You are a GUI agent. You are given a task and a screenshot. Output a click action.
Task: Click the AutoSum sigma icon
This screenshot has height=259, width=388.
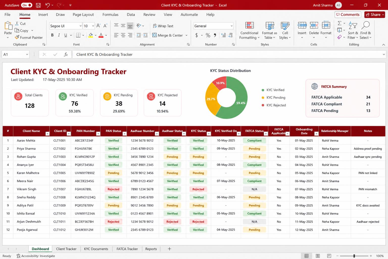point(339,23)
